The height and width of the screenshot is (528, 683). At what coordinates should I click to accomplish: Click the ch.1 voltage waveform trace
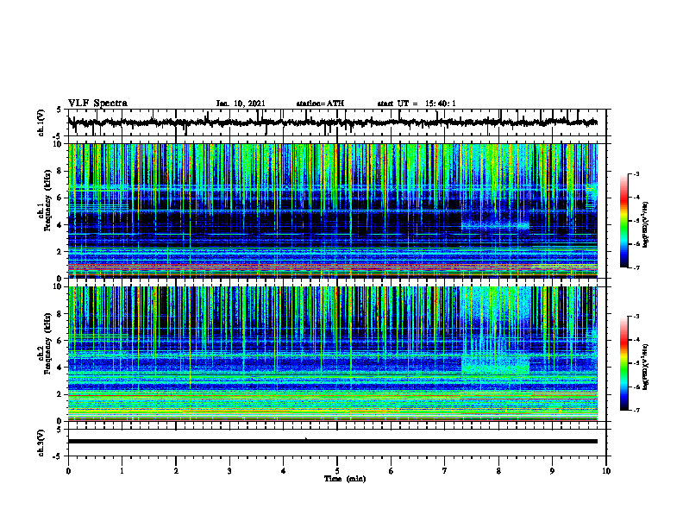[x=333, y=123]
